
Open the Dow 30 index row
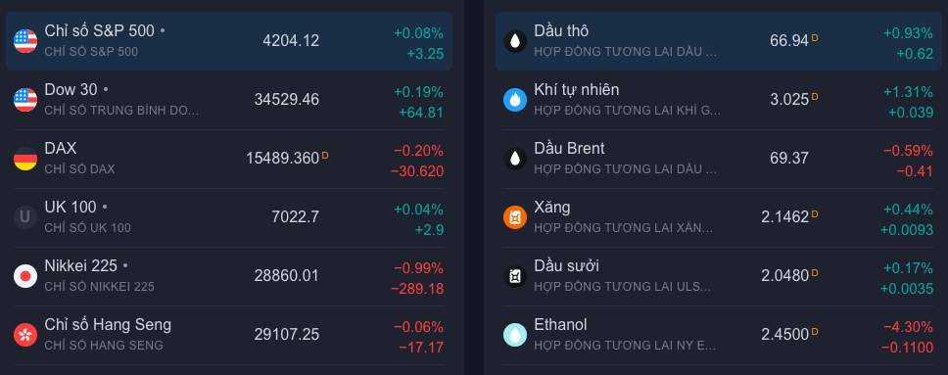[x=229, y=100]
